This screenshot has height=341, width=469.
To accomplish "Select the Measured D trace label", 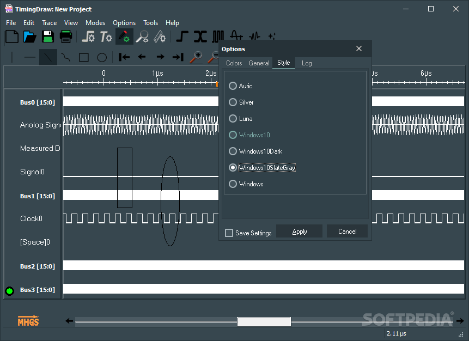I will click(40, 148).
